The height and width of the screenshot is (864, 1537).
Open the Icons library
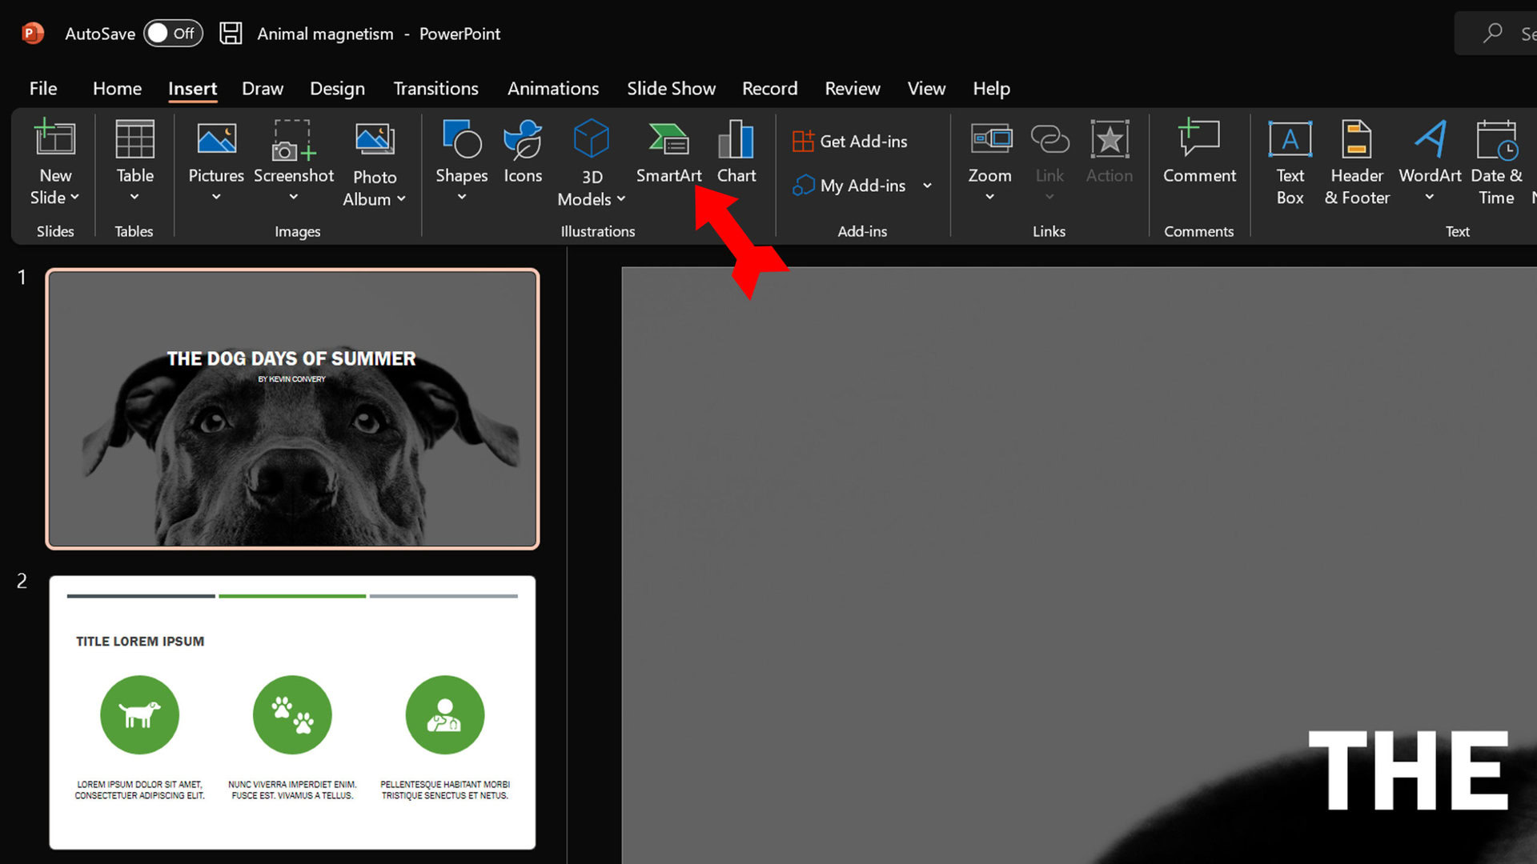click(523, 140)
